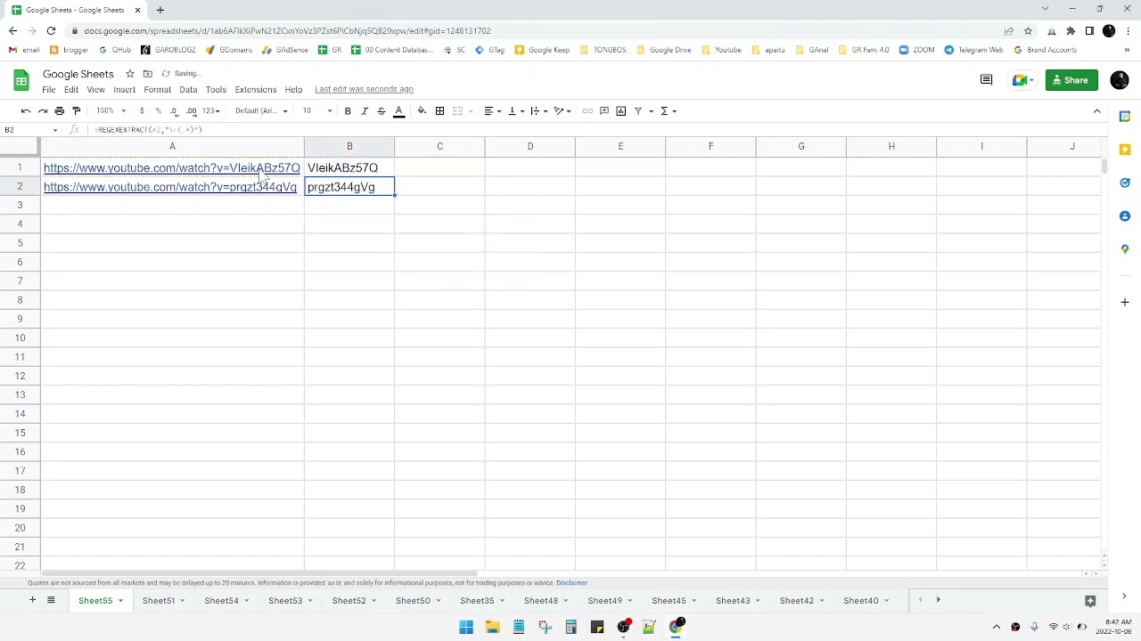Open the File menu
The height and width of the screenshot is (641, 1141).
pyautogui.click(x=49, y=90)
